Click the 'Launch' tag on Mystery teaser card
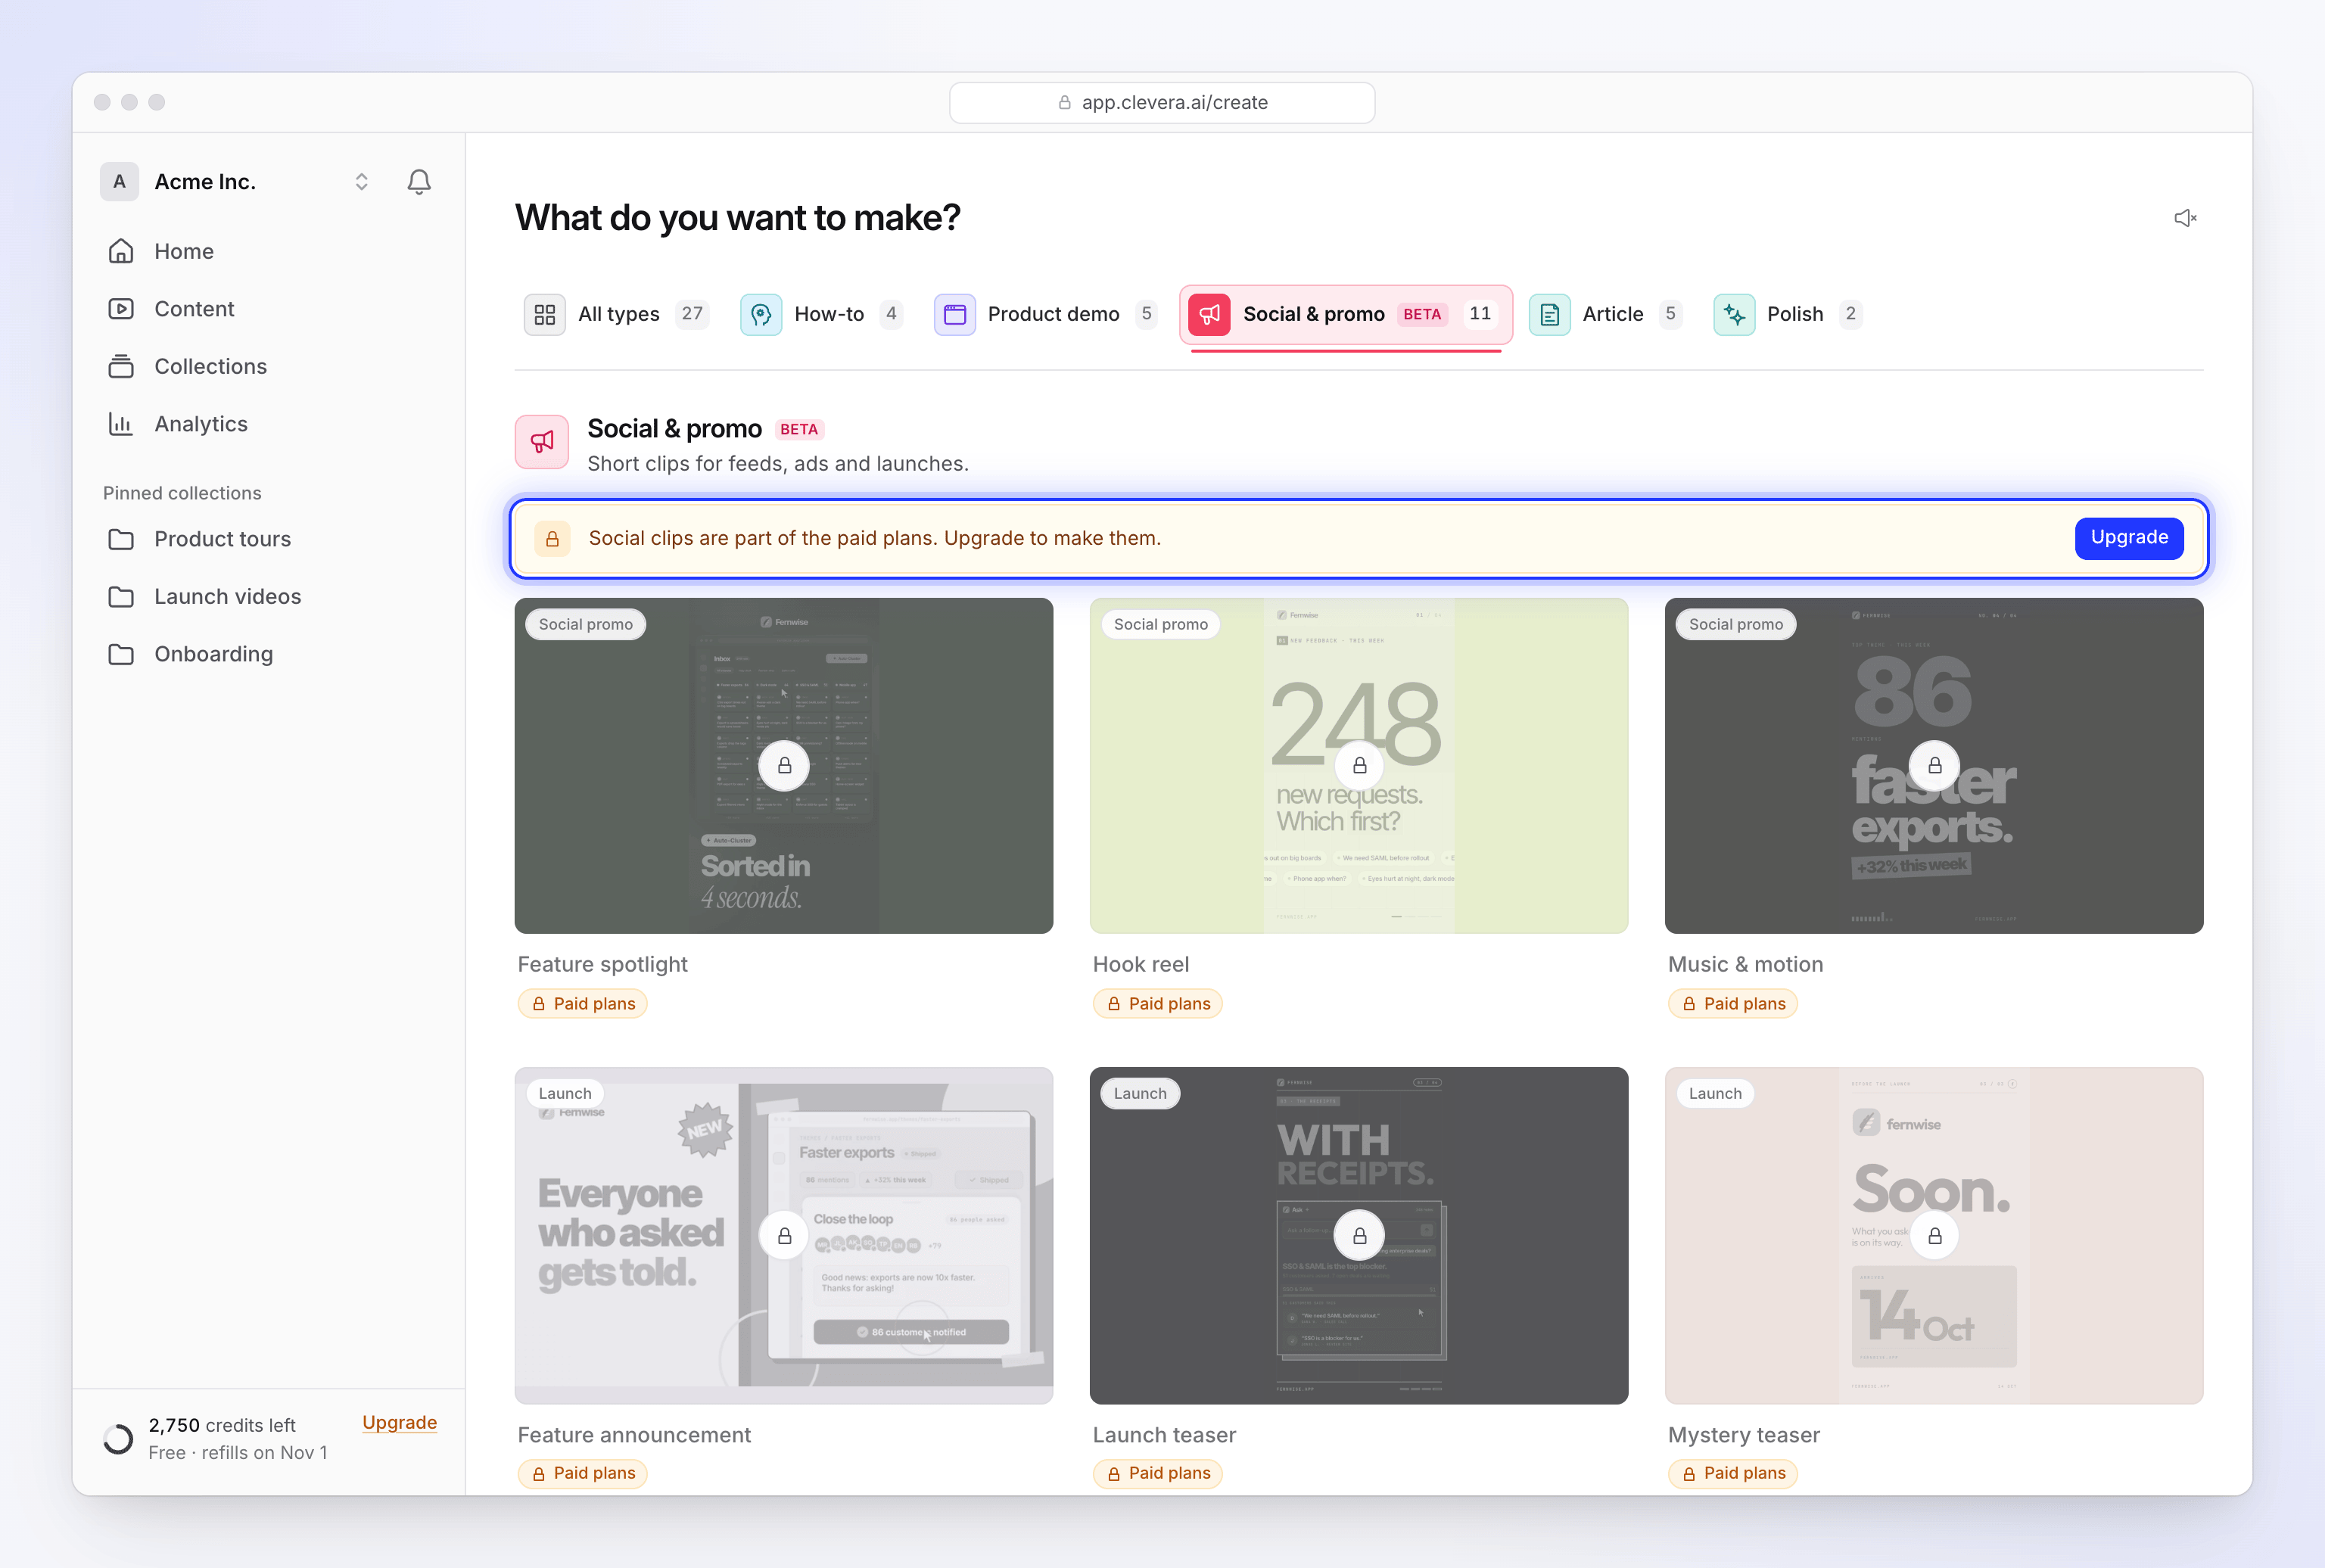This screenshot has height=1568, width=2325. [x=1714, y=1093]
